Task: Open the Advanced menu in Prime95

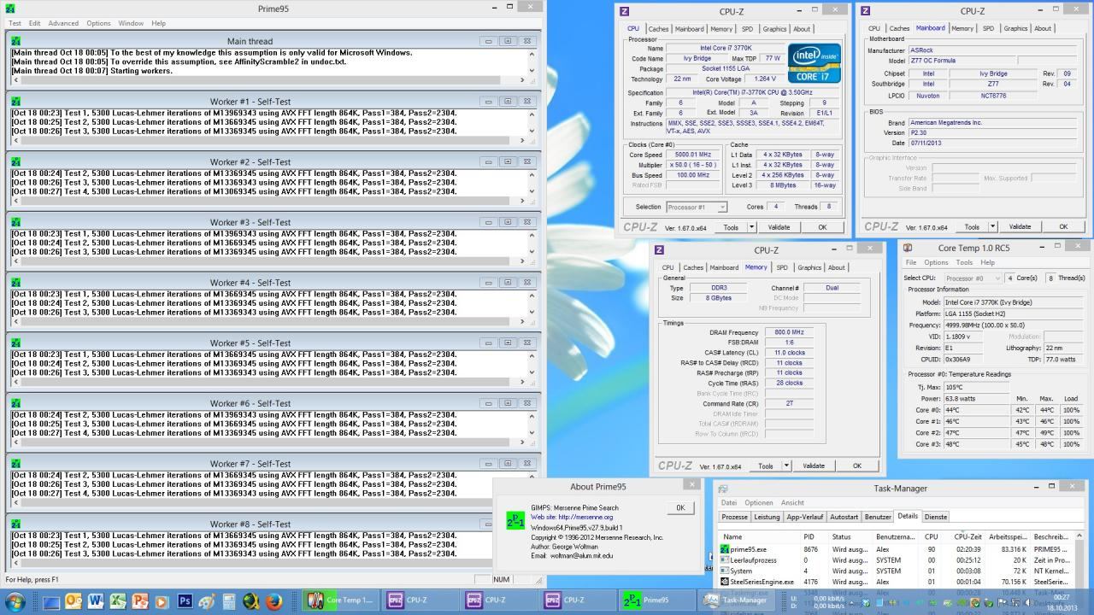Action: 63,23
